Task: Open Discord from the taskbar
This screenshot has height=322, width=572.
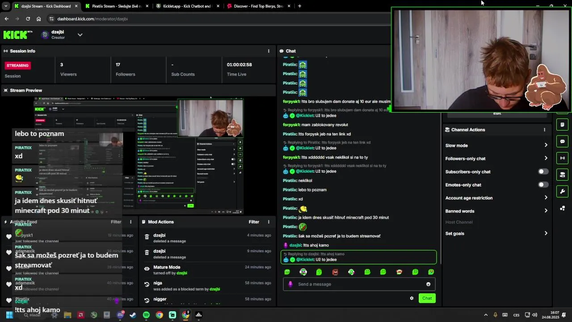Action: [x=120, y=315]
